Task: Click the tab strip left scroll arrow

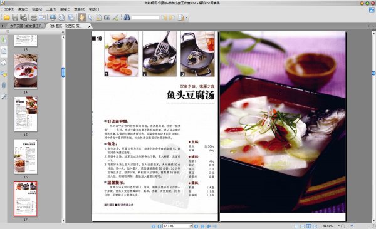Action: (2, 26)
